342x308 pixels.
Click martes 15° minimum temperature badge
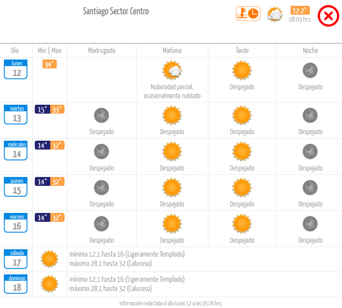(42, 109)
